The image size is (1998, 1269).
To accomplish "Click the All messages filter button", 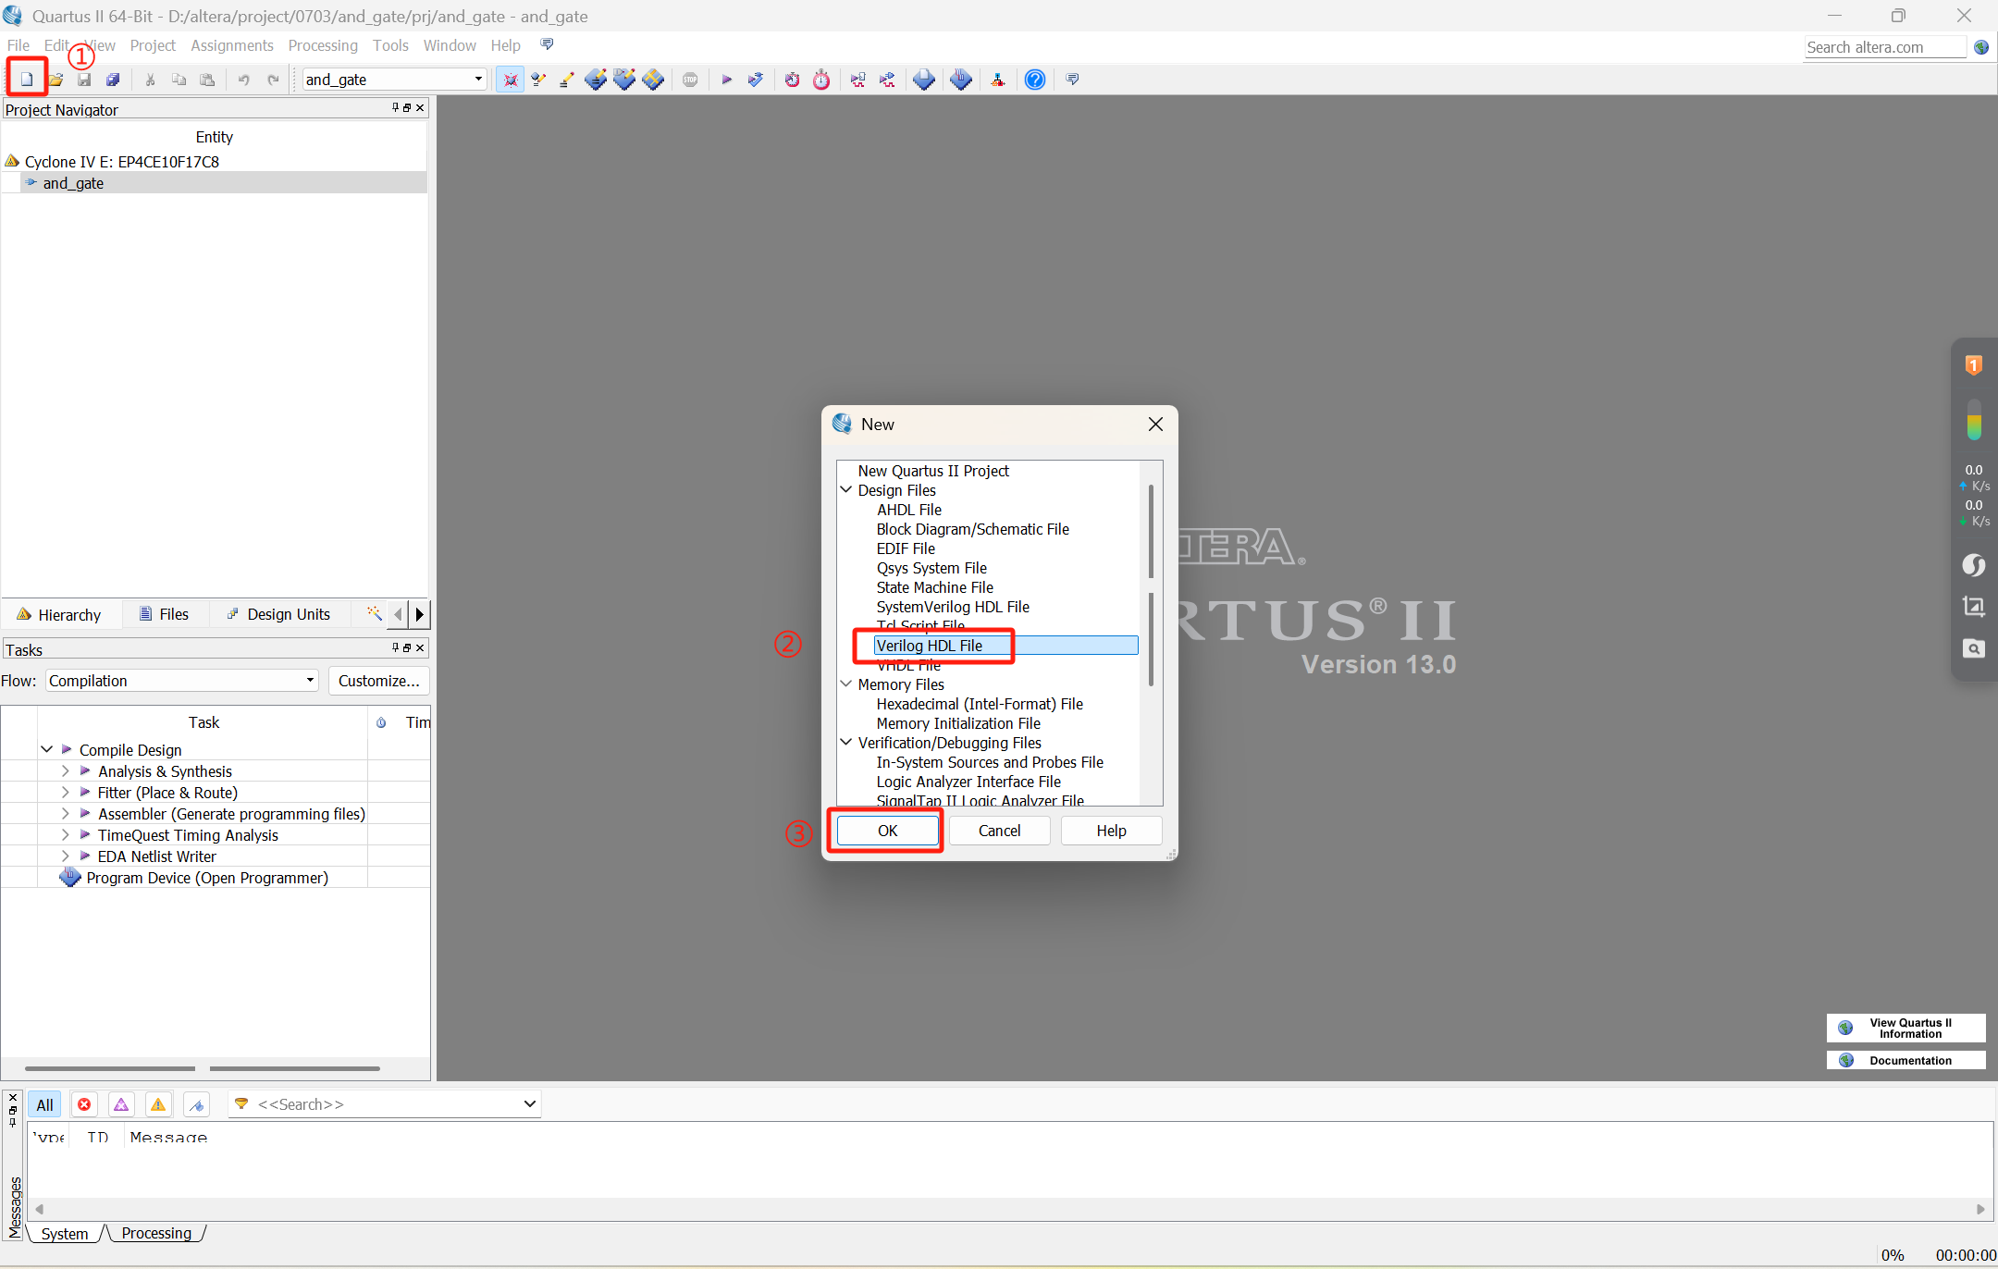I will coord(44,1103).
